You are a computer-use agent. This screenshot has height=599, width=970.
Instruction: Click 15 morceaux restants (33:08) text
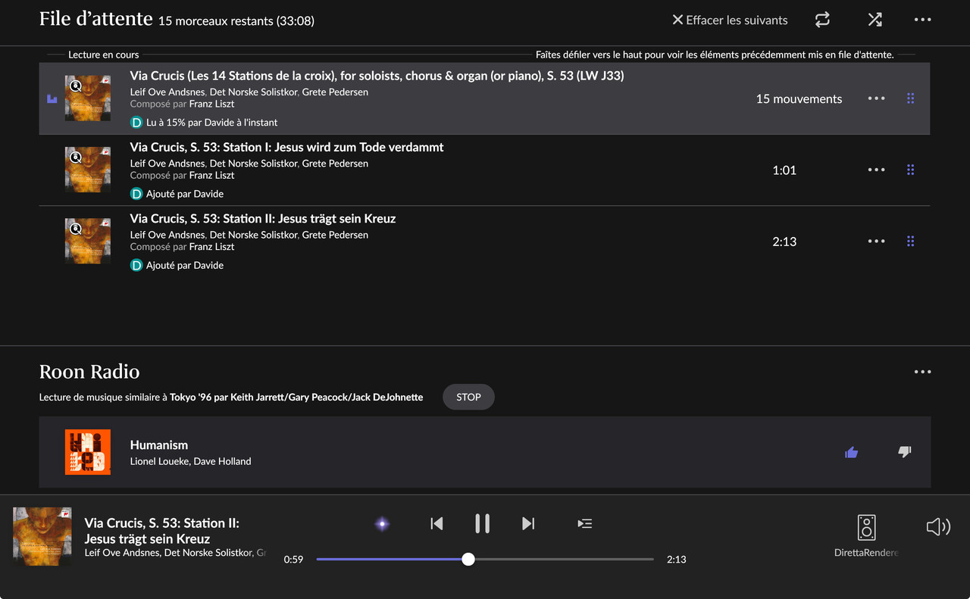click(x=236, y=21)
